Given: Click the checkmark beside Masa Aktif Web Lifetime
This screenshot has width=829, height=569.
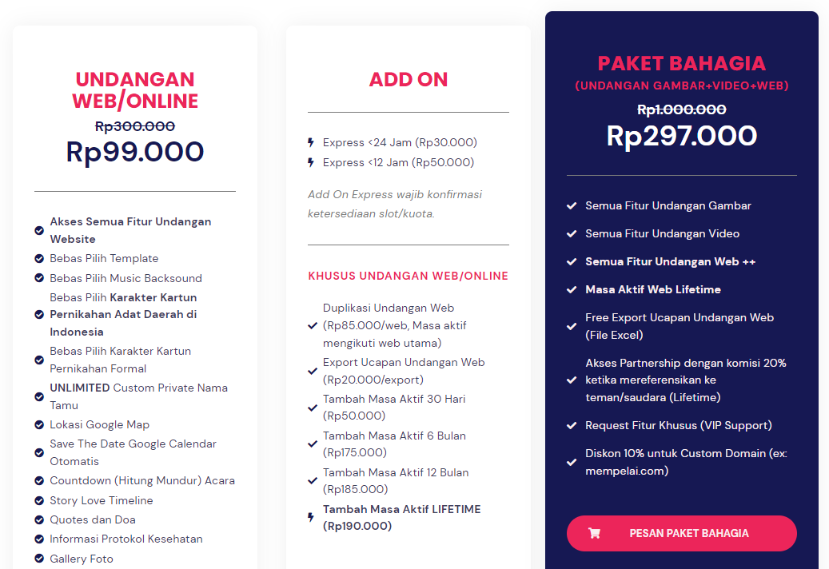Looking at the screenshot, I should [x=572, y=289].
